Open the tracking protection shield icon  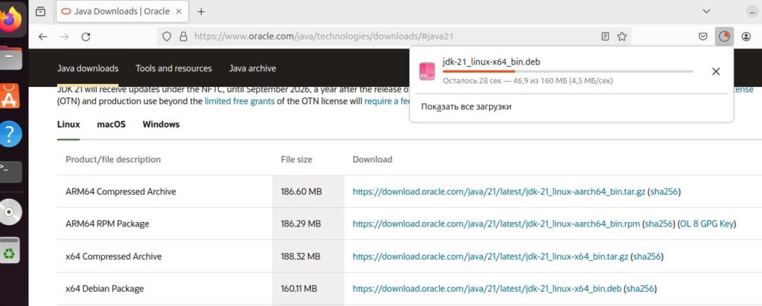click(x=167, y=36)
